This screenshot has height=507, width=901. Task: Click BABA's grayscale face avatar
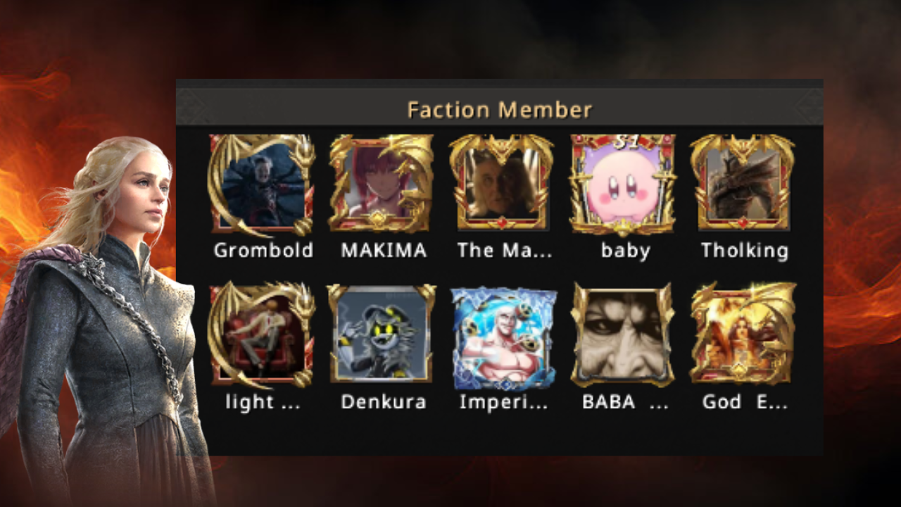[622, 335]
